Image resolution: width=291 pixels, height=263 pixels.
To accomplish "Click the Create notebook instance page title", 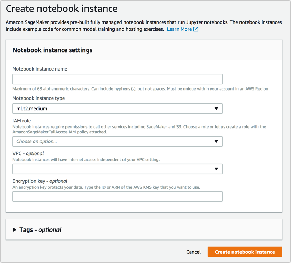I will point(62,9).
